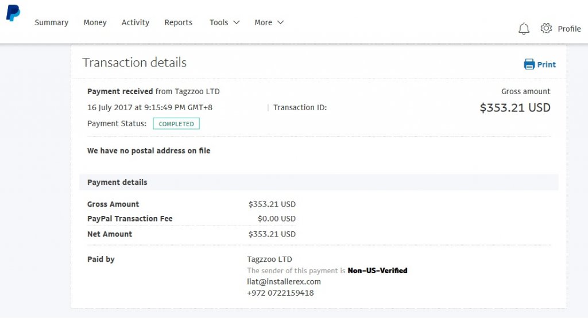
Task: Click the sender phone number
Action: tap(280, 293)
